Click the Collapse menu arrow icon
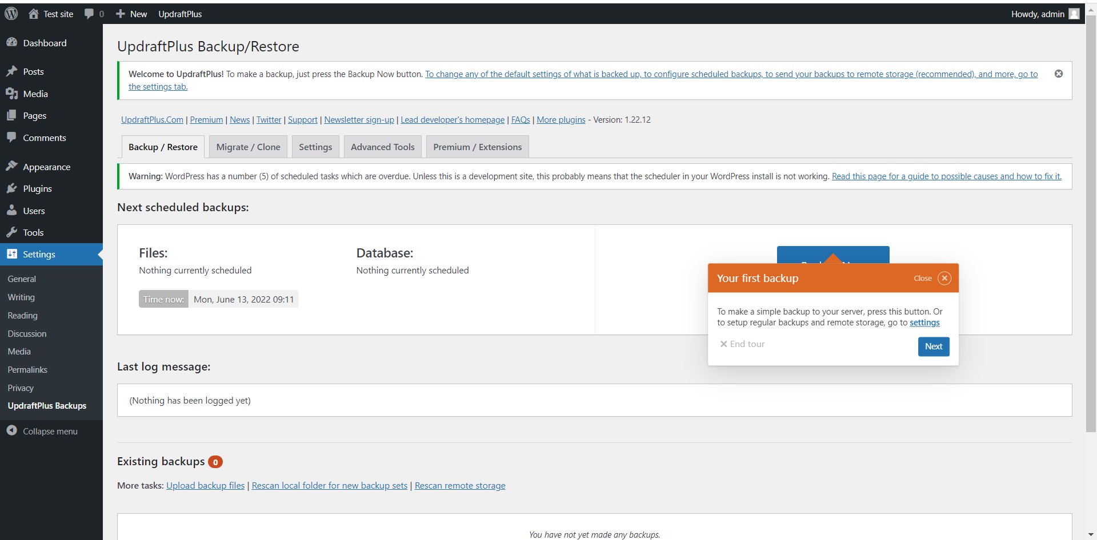This screenshot has height=540, width=1097. tap(12, 430)
